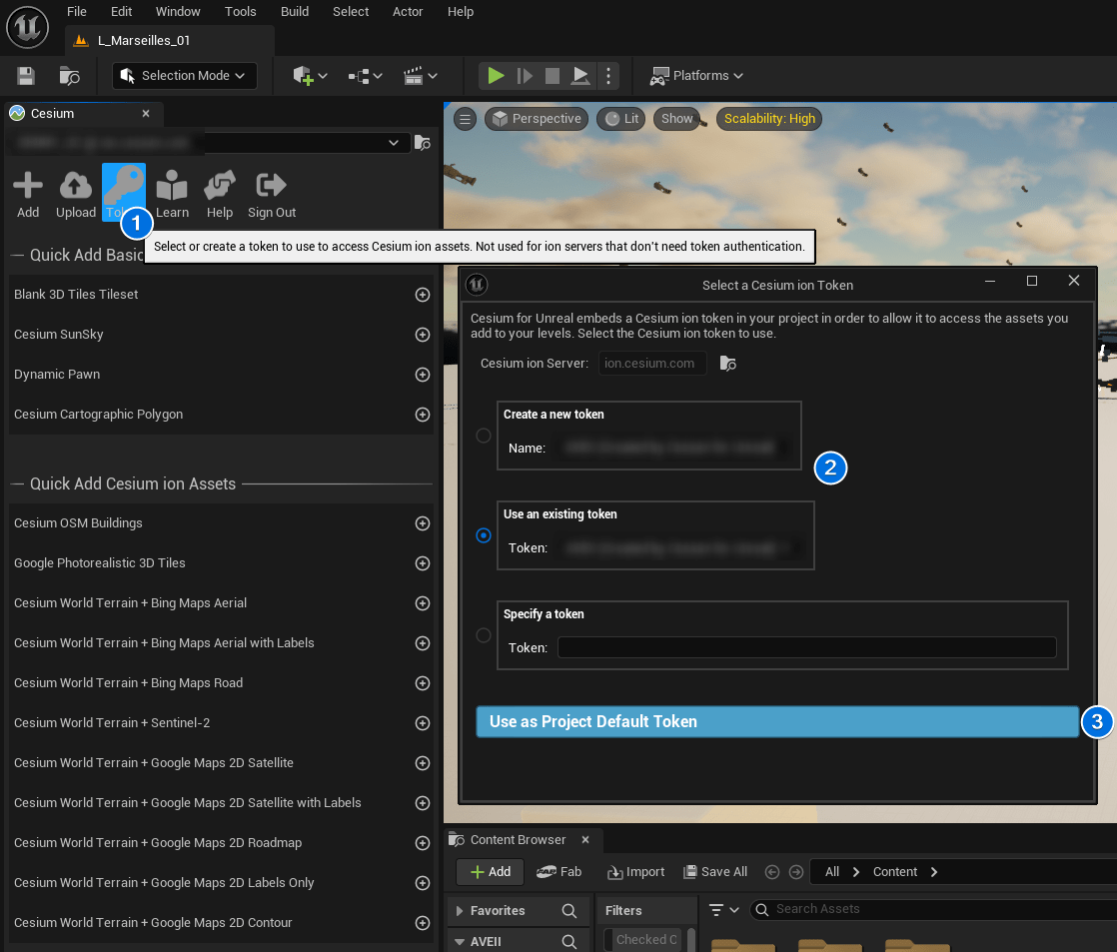This screenshot has height=952, width=1117.
Task: Expand the Platforms dropdown
Action: coord(697,76)
